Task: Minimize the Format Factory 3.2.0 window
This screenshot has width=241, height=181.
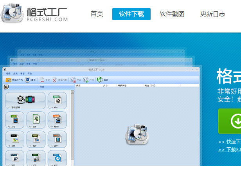Action: tap(188, 70)
